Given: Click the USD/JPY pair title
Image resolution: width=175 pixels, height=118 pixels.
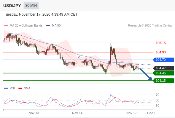Looking at the screenshot, I should coord(12,6).
